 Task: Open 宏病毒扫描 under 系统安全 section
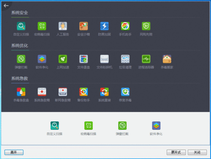[x=42, y=26]
